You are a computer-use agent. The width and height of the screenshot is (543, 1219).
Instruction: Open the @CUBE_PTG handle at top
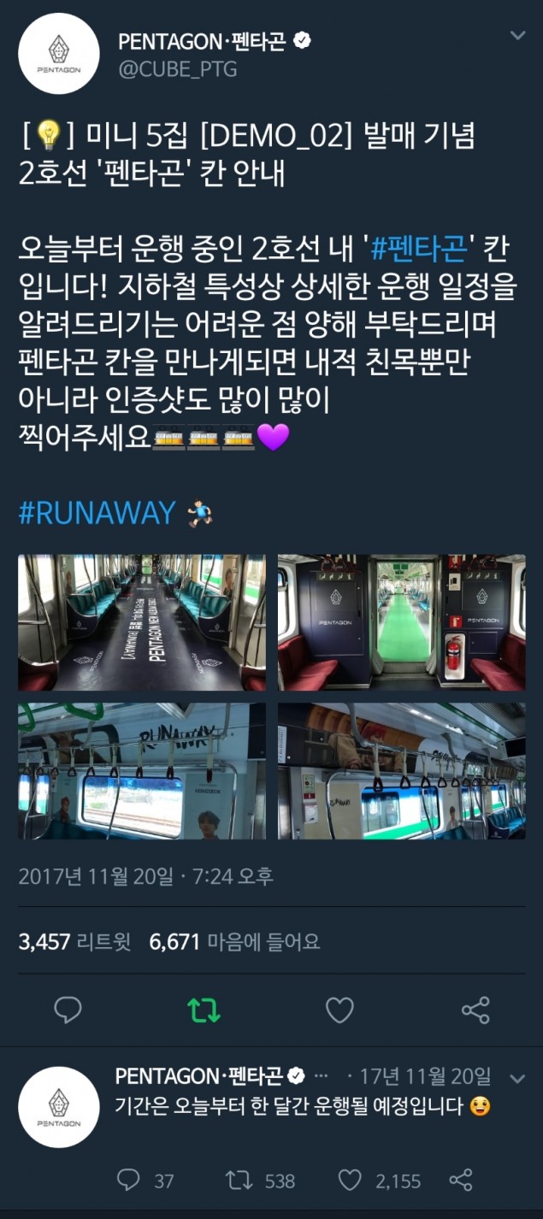tap(177, 69)
